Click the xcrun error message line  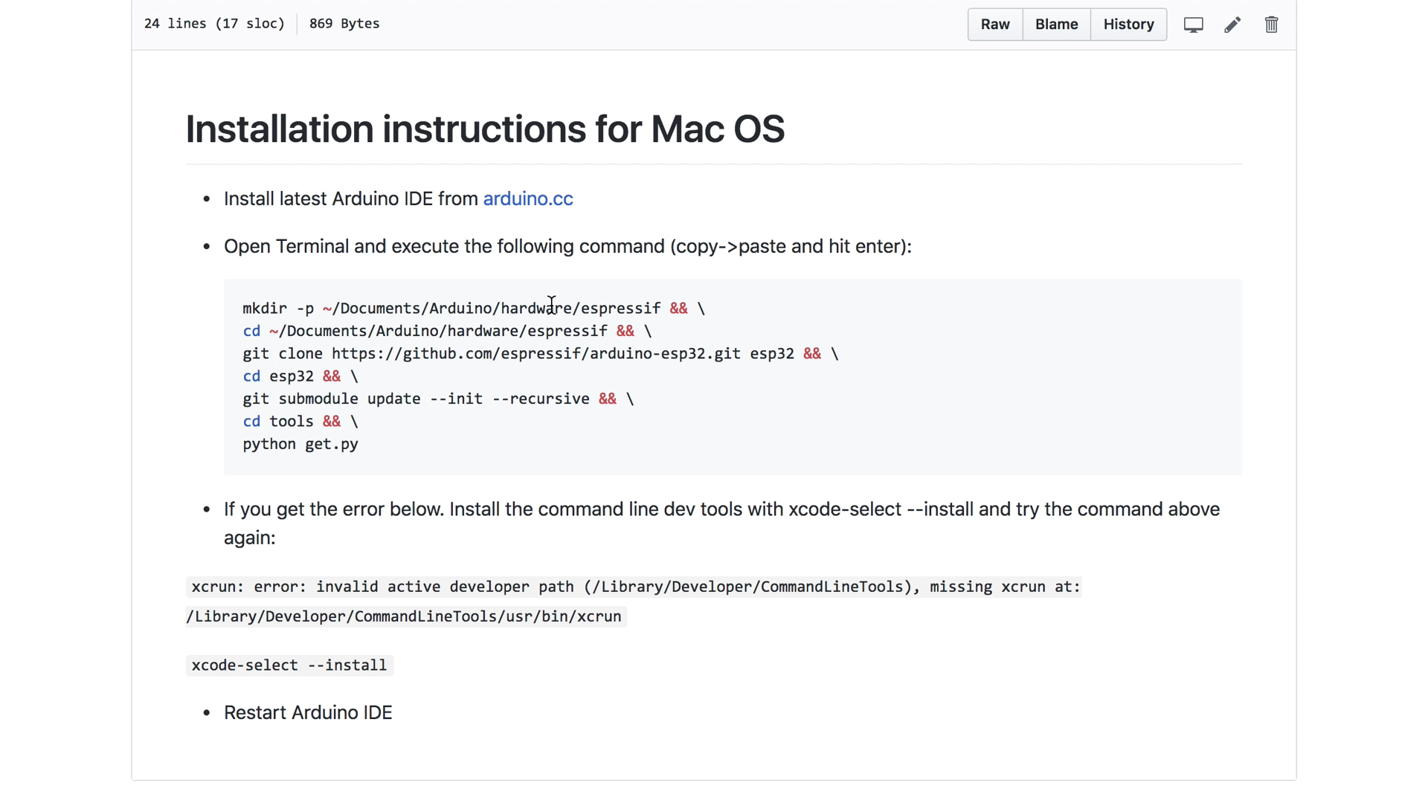tap(634, 587)
